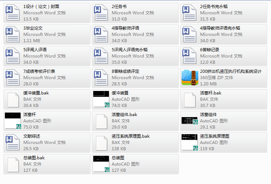Click the 1.20 MB size of the ZIP file
This screenshot has width=271, height=184.
pyautogui.click(x=208, y=84)
